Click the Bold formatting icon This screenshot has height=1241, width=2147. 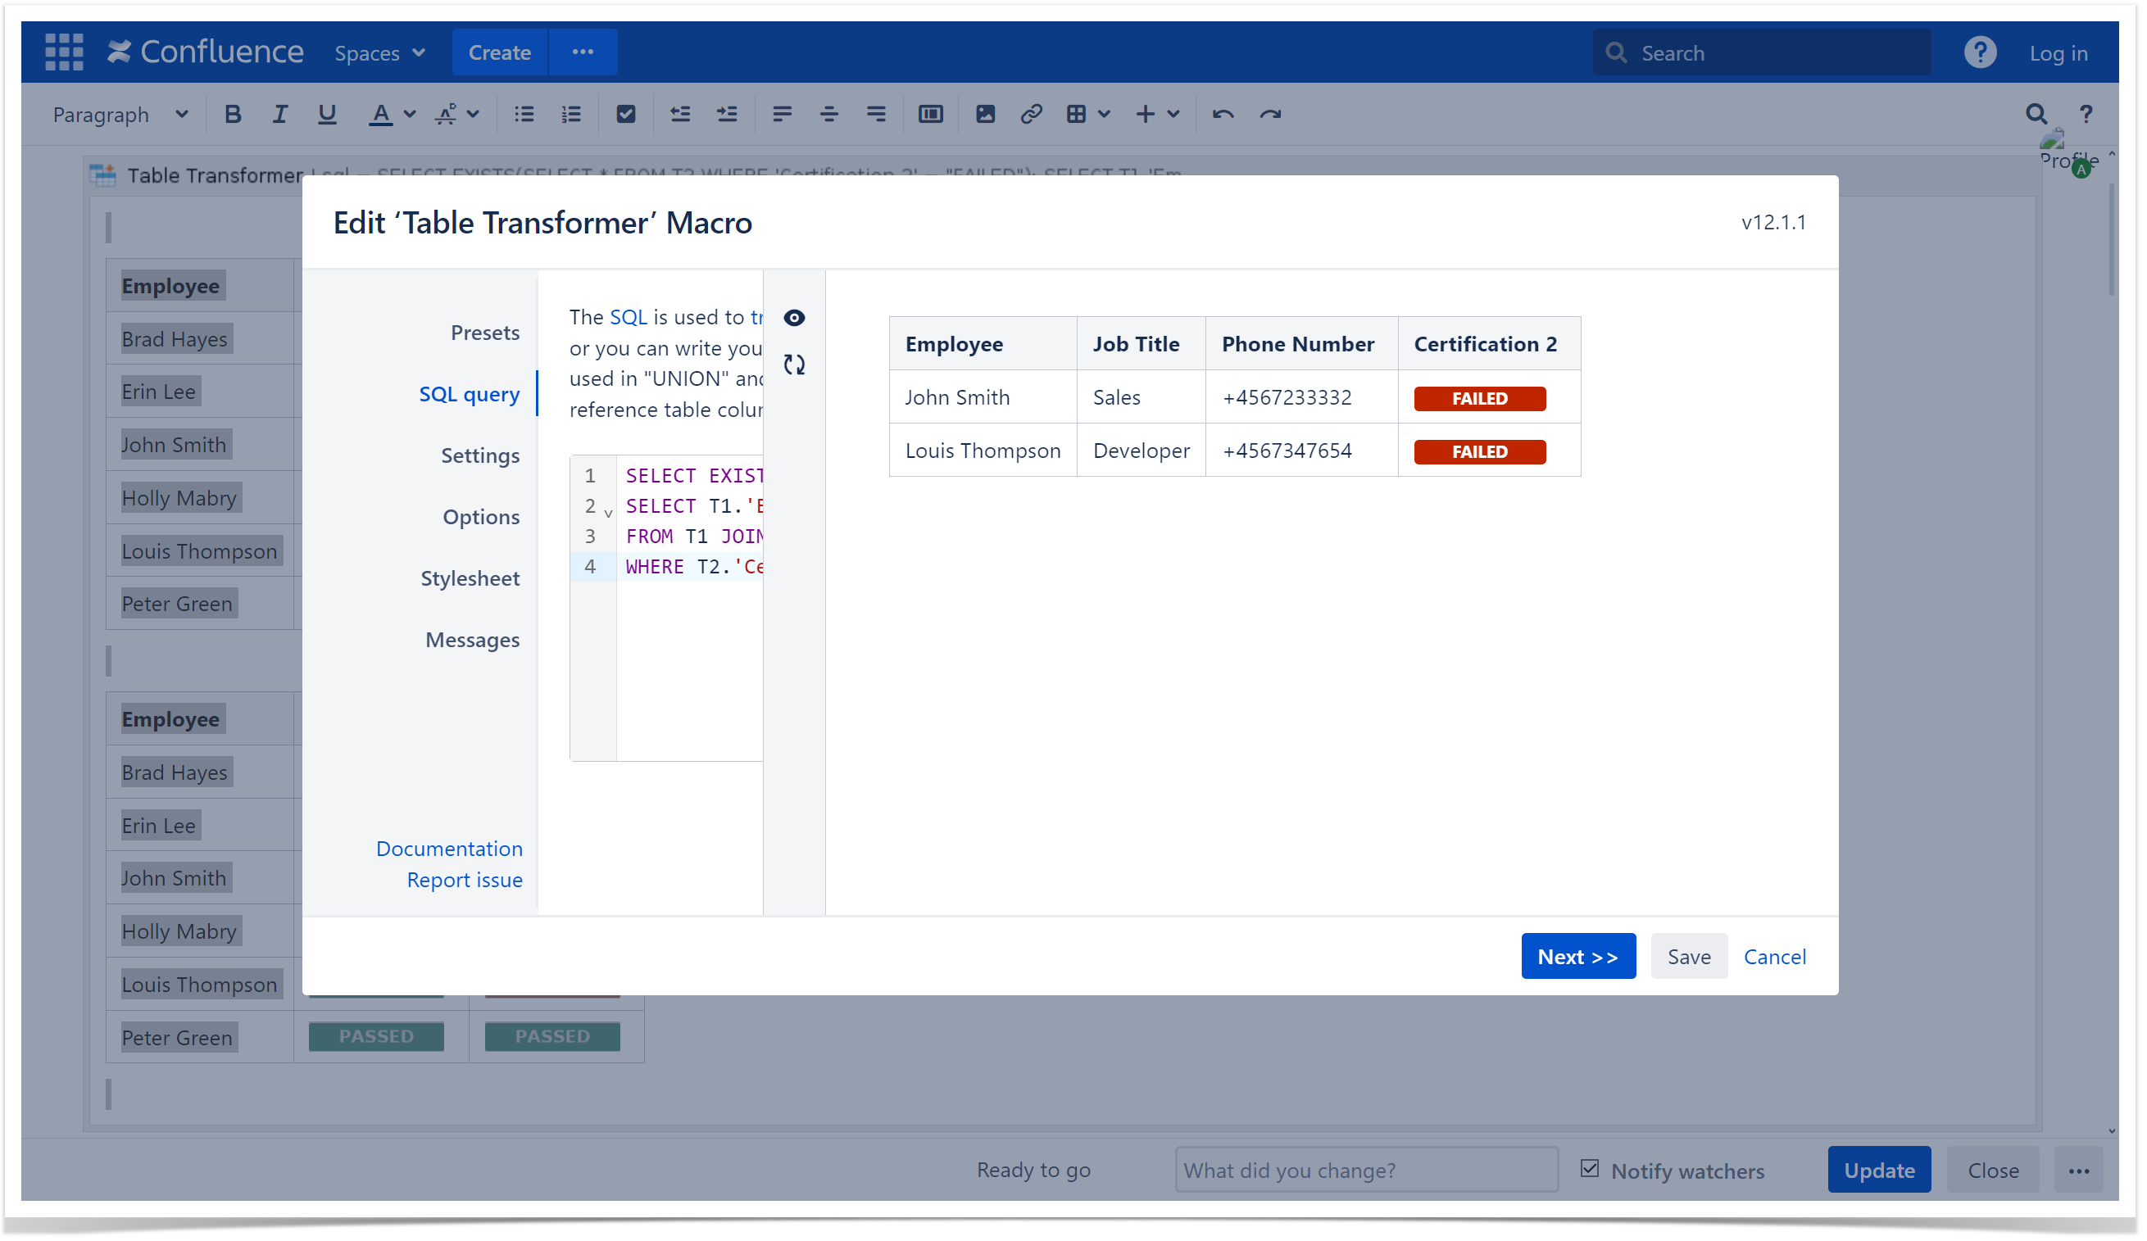click(232, 114)
